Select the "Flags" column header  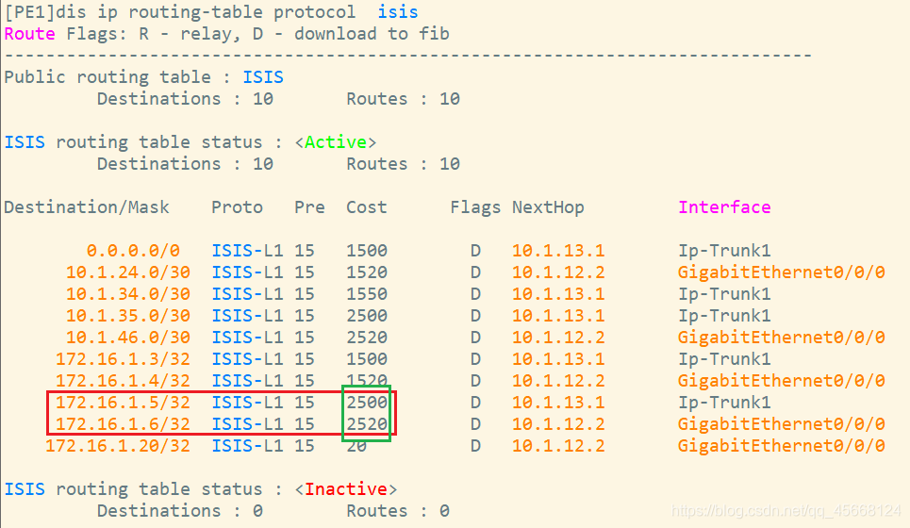[474, 207]
